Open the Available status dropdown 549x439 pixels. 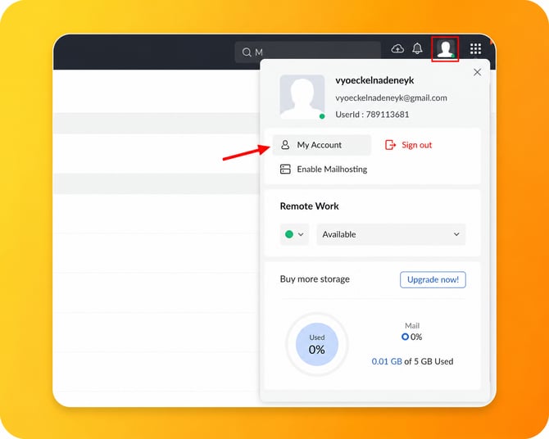click(391, 234)
